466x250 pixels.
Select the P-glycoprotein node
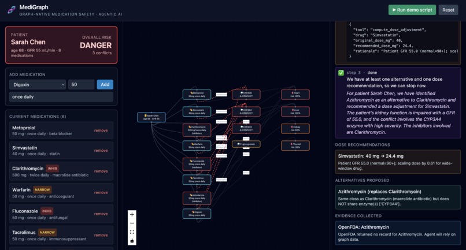coord(246,144)
